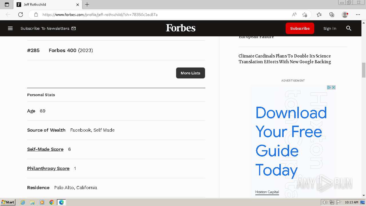Click the Start button
Viewport: 366px width, 206px height.
(8, 202)
